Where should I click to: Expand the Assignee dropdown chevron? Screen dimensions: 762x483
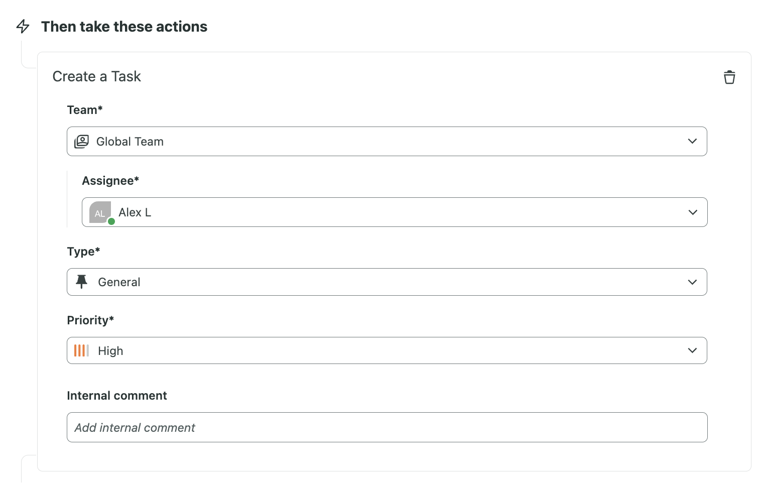(x=693, y=212)
